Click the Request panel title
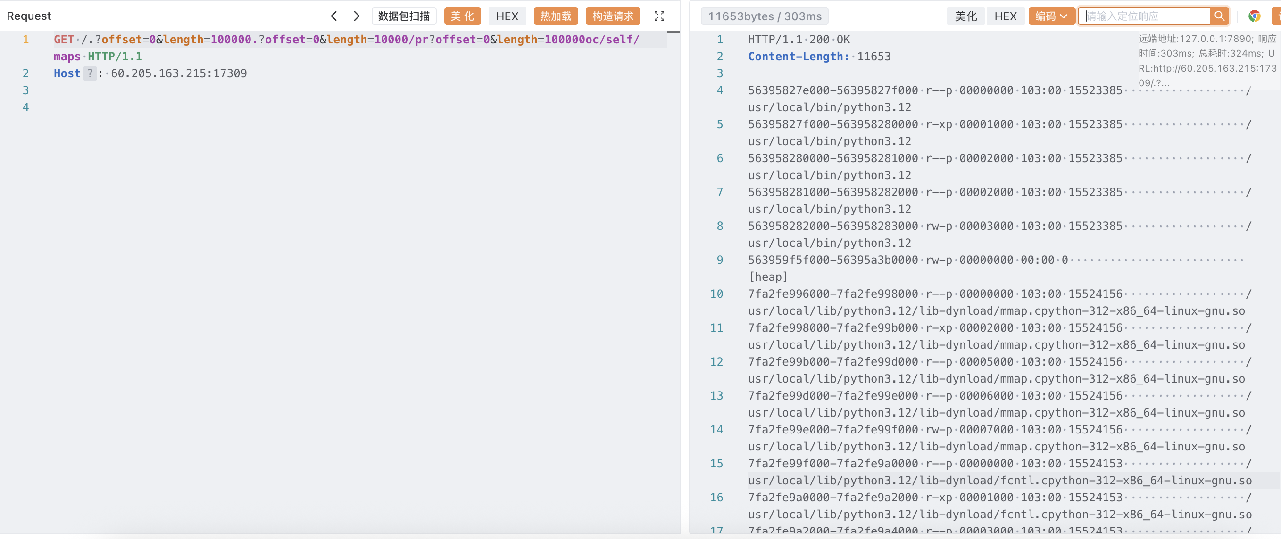Screen dimensions: 1281x539 coord(29,16)
